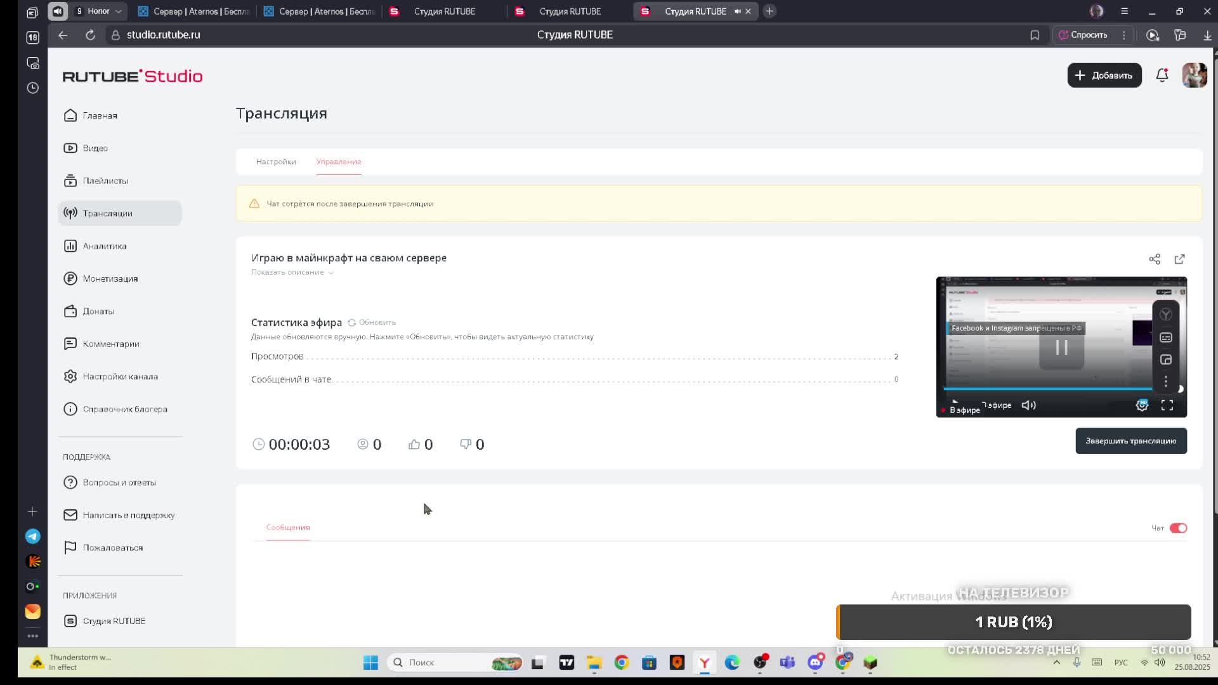Screen dimensions: 1218x685
Task: Switch to the Настройки tab
Action: [276, 162]
